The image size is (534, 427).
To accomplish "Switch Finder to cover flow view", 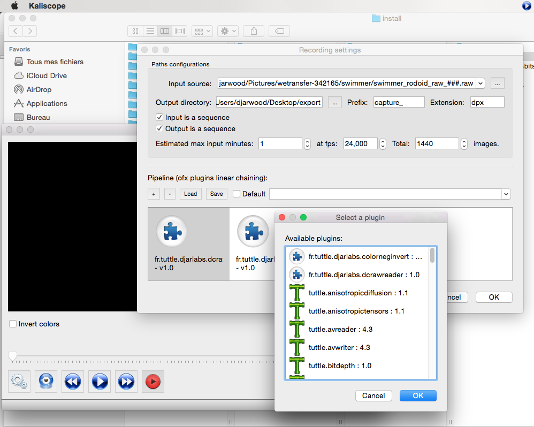I will click(x=180, y=31).
